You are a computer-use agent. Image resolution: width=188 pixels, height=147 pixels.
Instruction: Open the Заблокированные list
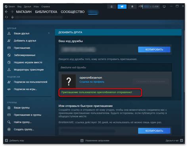[25, 55]
